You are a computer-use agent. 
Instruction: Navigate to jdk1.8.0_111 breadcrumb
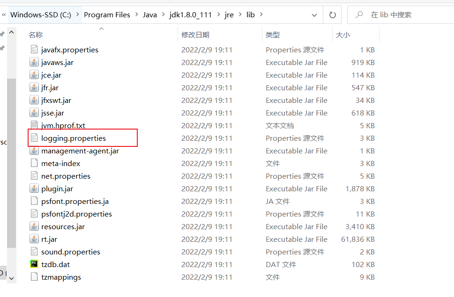pyautogui.click(x=191, y=15)
